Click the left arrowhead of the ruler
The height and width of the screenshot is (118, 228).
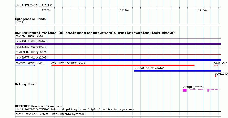pyautogui.click(x=16, y=8)
